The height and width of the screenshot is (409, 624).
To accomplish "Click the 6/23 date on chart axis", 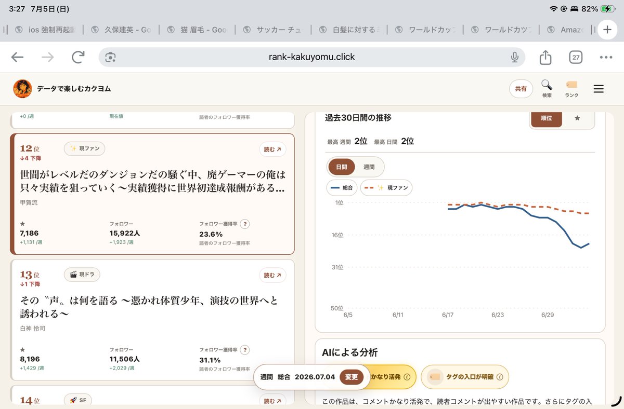I will point(498,315).
